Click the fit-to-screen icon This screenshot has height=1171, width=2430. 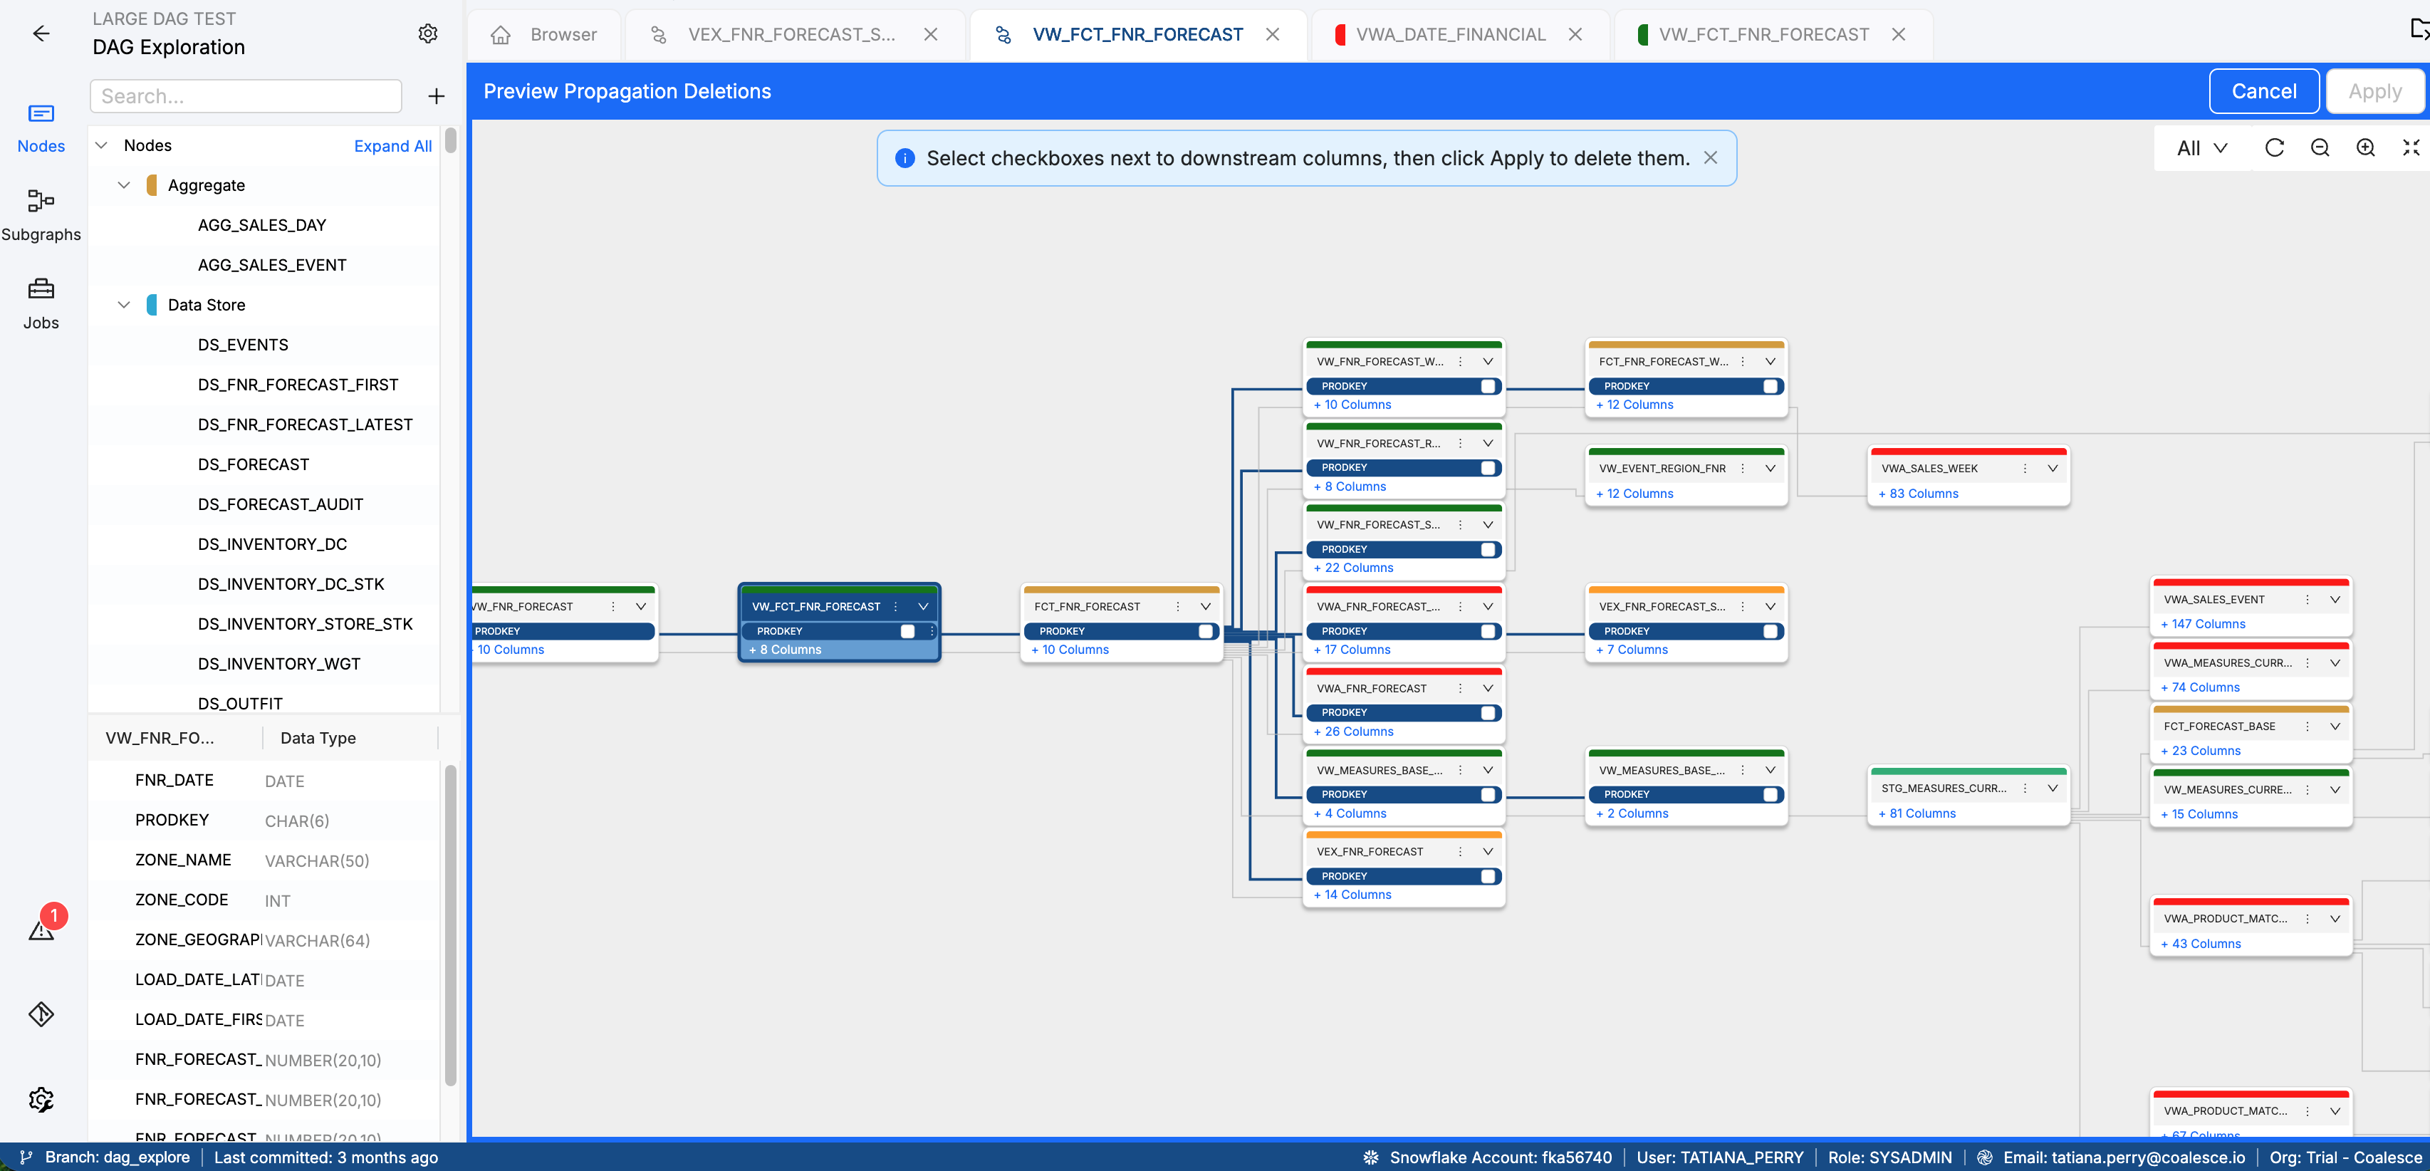point(2411,147)
